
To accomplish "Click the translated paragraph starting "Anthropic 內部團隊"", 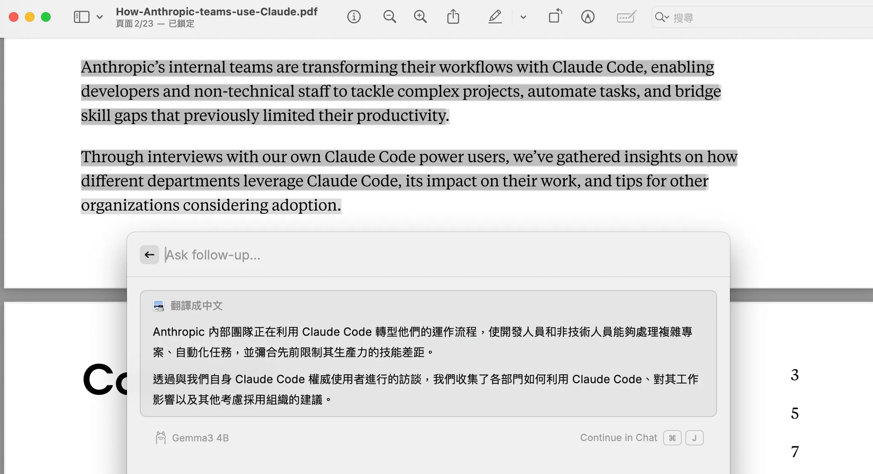I will [x=422, y=342].
